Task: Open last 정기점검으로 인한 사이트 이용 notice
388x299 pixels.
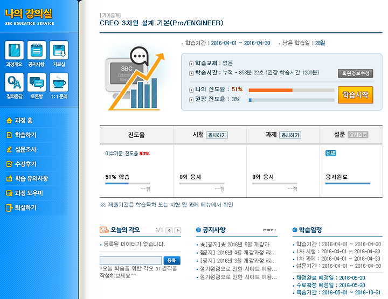Action: [238, 277]
